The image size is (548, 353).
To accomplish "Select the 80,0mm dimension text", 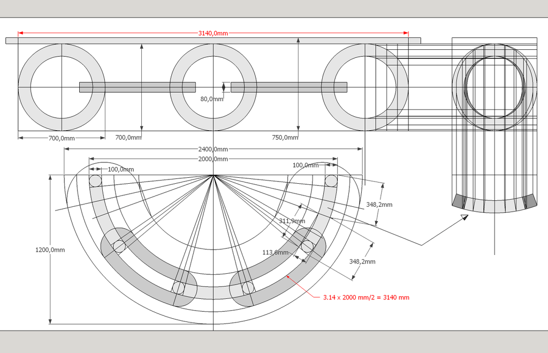I will pyautogui.click(x=212, y=99).
